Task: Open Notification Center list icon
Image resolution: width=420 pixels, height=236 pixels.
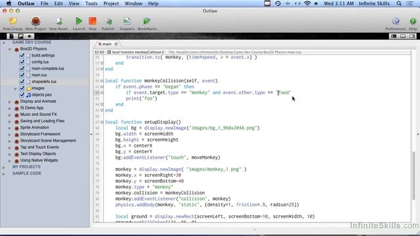Action: tap(410, 3)
